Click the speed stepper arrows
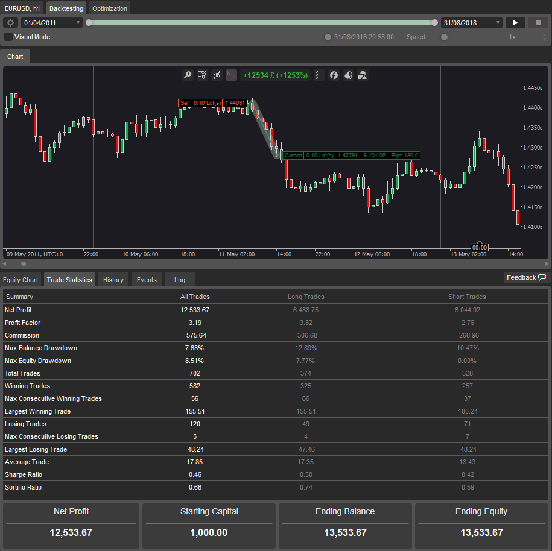 pos(545,37)
